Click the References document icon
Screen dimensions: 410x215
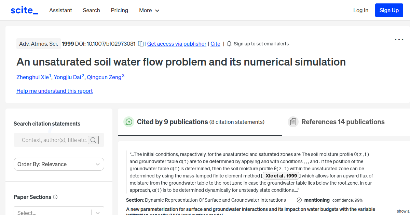(x=293, y=121)
